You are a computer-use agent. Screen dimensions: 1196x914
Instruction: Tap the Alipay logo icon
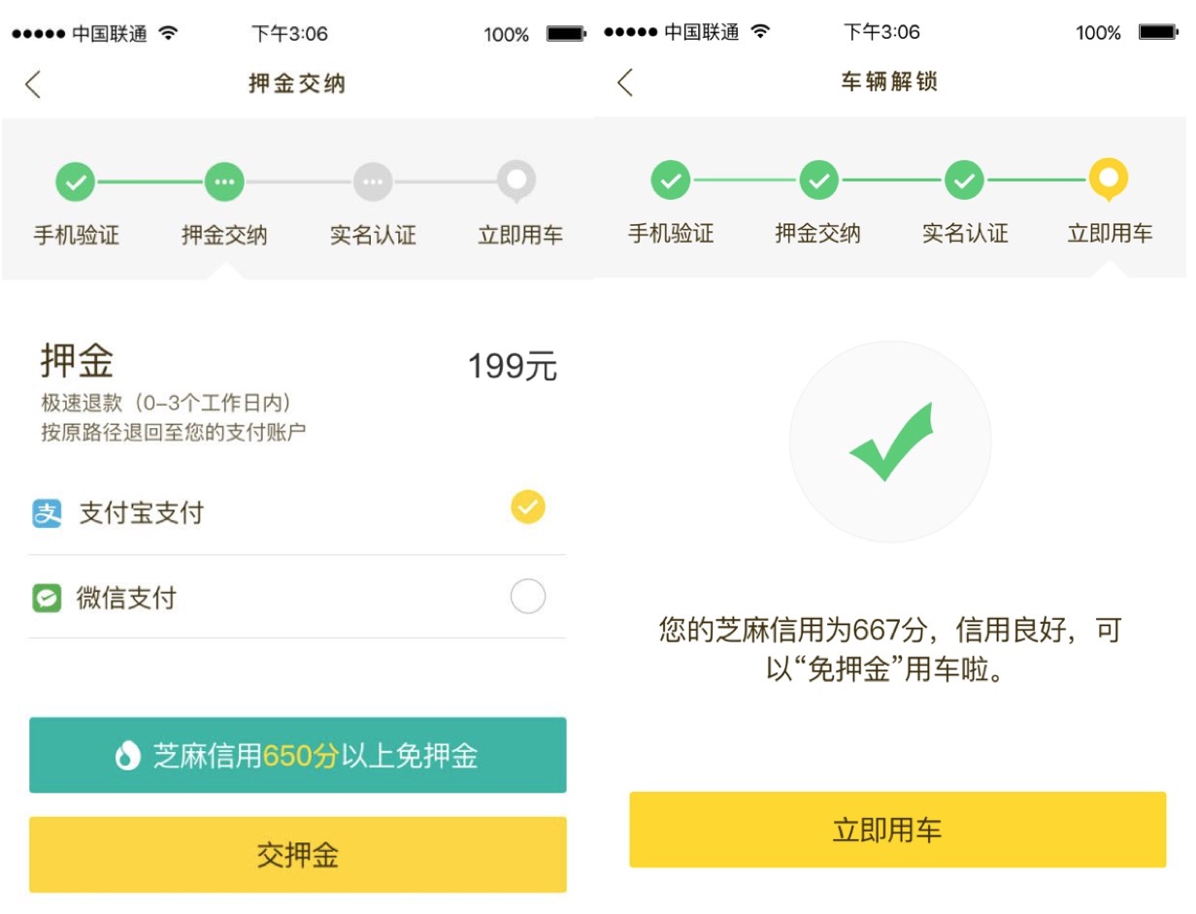point(47,513)
